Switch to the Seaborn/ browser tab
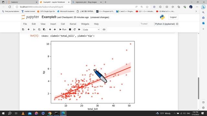 (x=22, y=2)
